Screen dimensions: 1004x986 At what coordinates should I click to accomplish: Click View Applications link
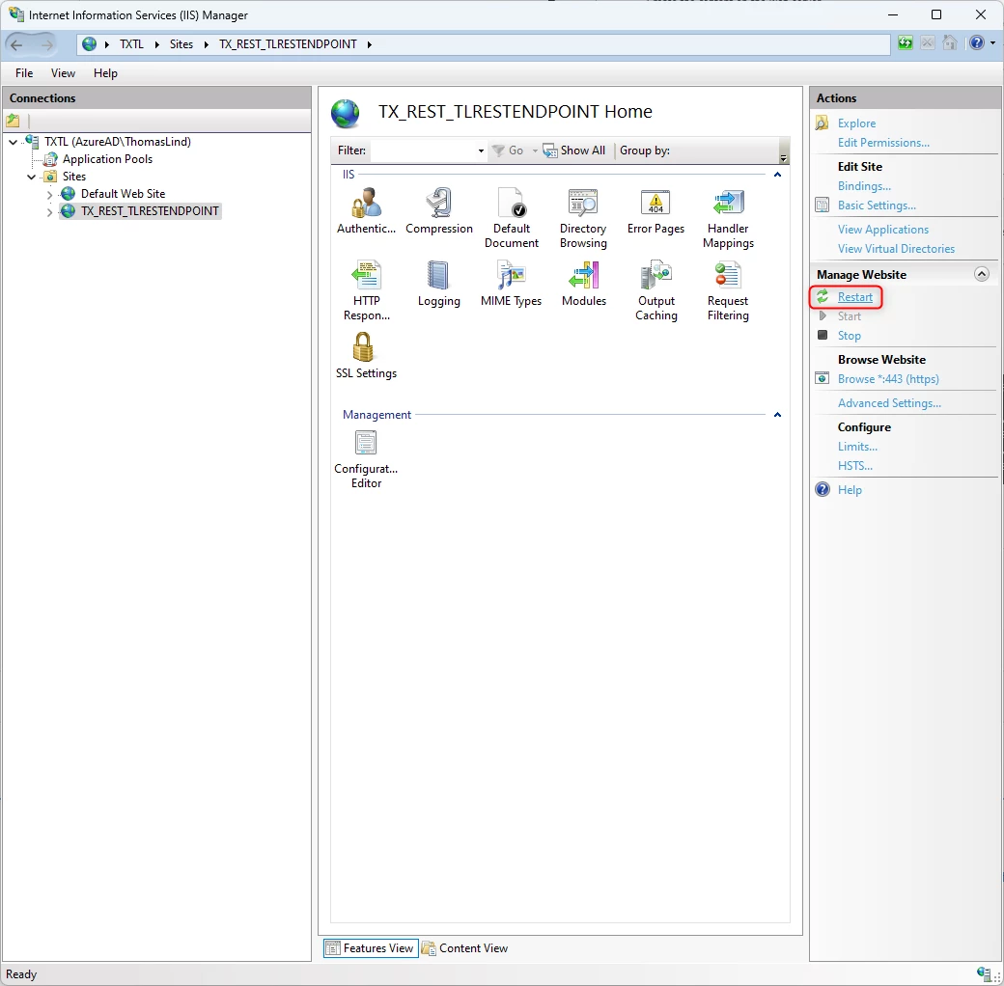pyautogui.click(x=882, y=229)
